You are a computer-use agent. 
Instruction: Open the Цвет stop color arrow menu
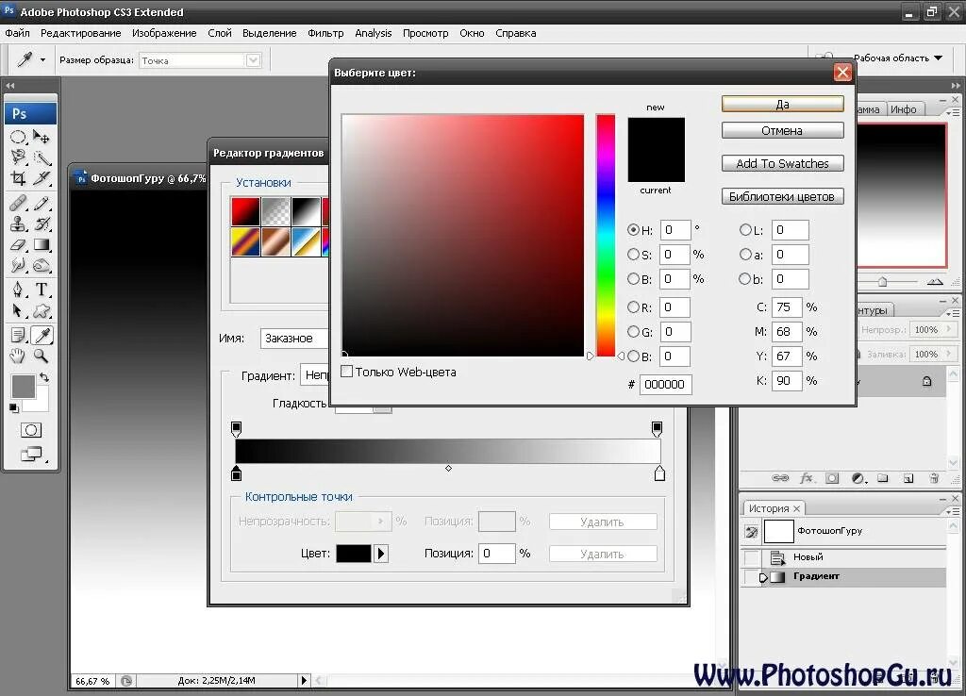(381, 553)
